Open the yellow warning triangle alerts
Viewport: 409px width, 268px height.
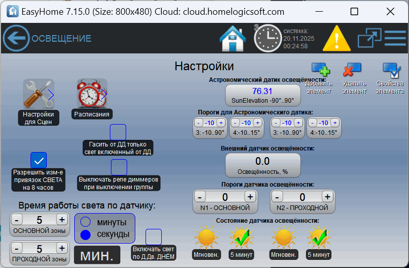tap(337, 38)
